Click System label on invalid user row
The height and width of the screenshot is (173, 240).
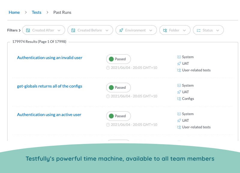tap(188, 57)
